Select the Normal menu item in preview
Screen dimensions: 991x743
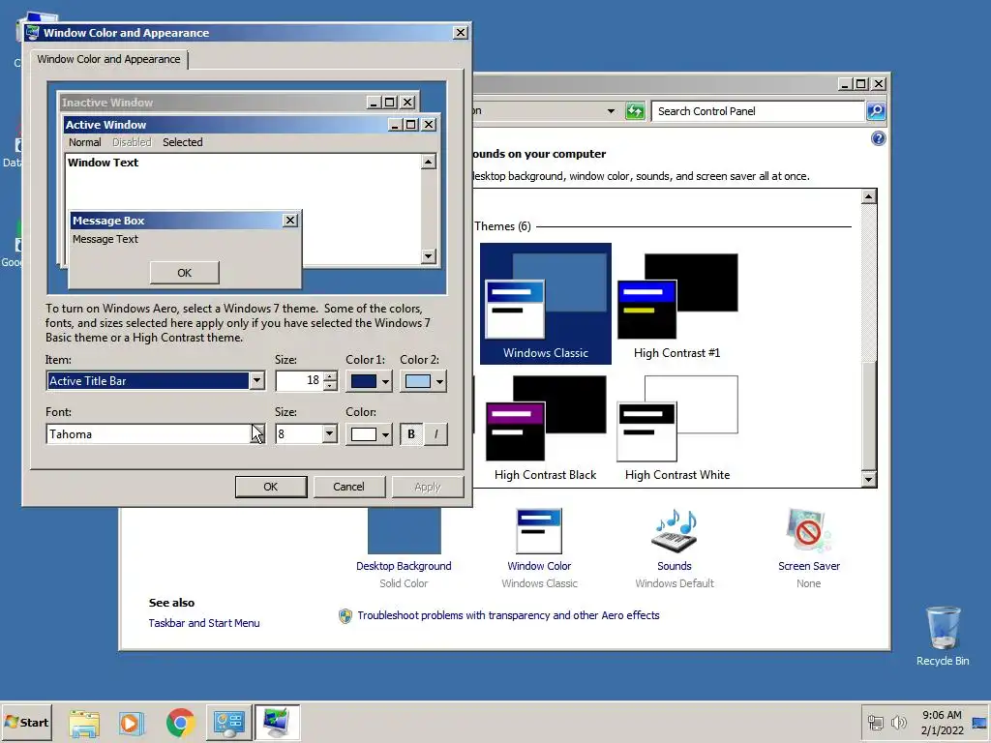[x=85, y=142]
